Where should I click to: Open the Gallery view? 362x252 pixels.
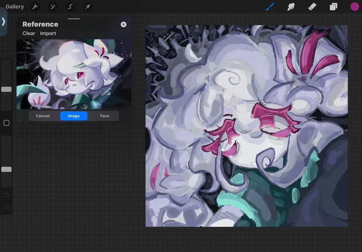(x=14, y=7)
